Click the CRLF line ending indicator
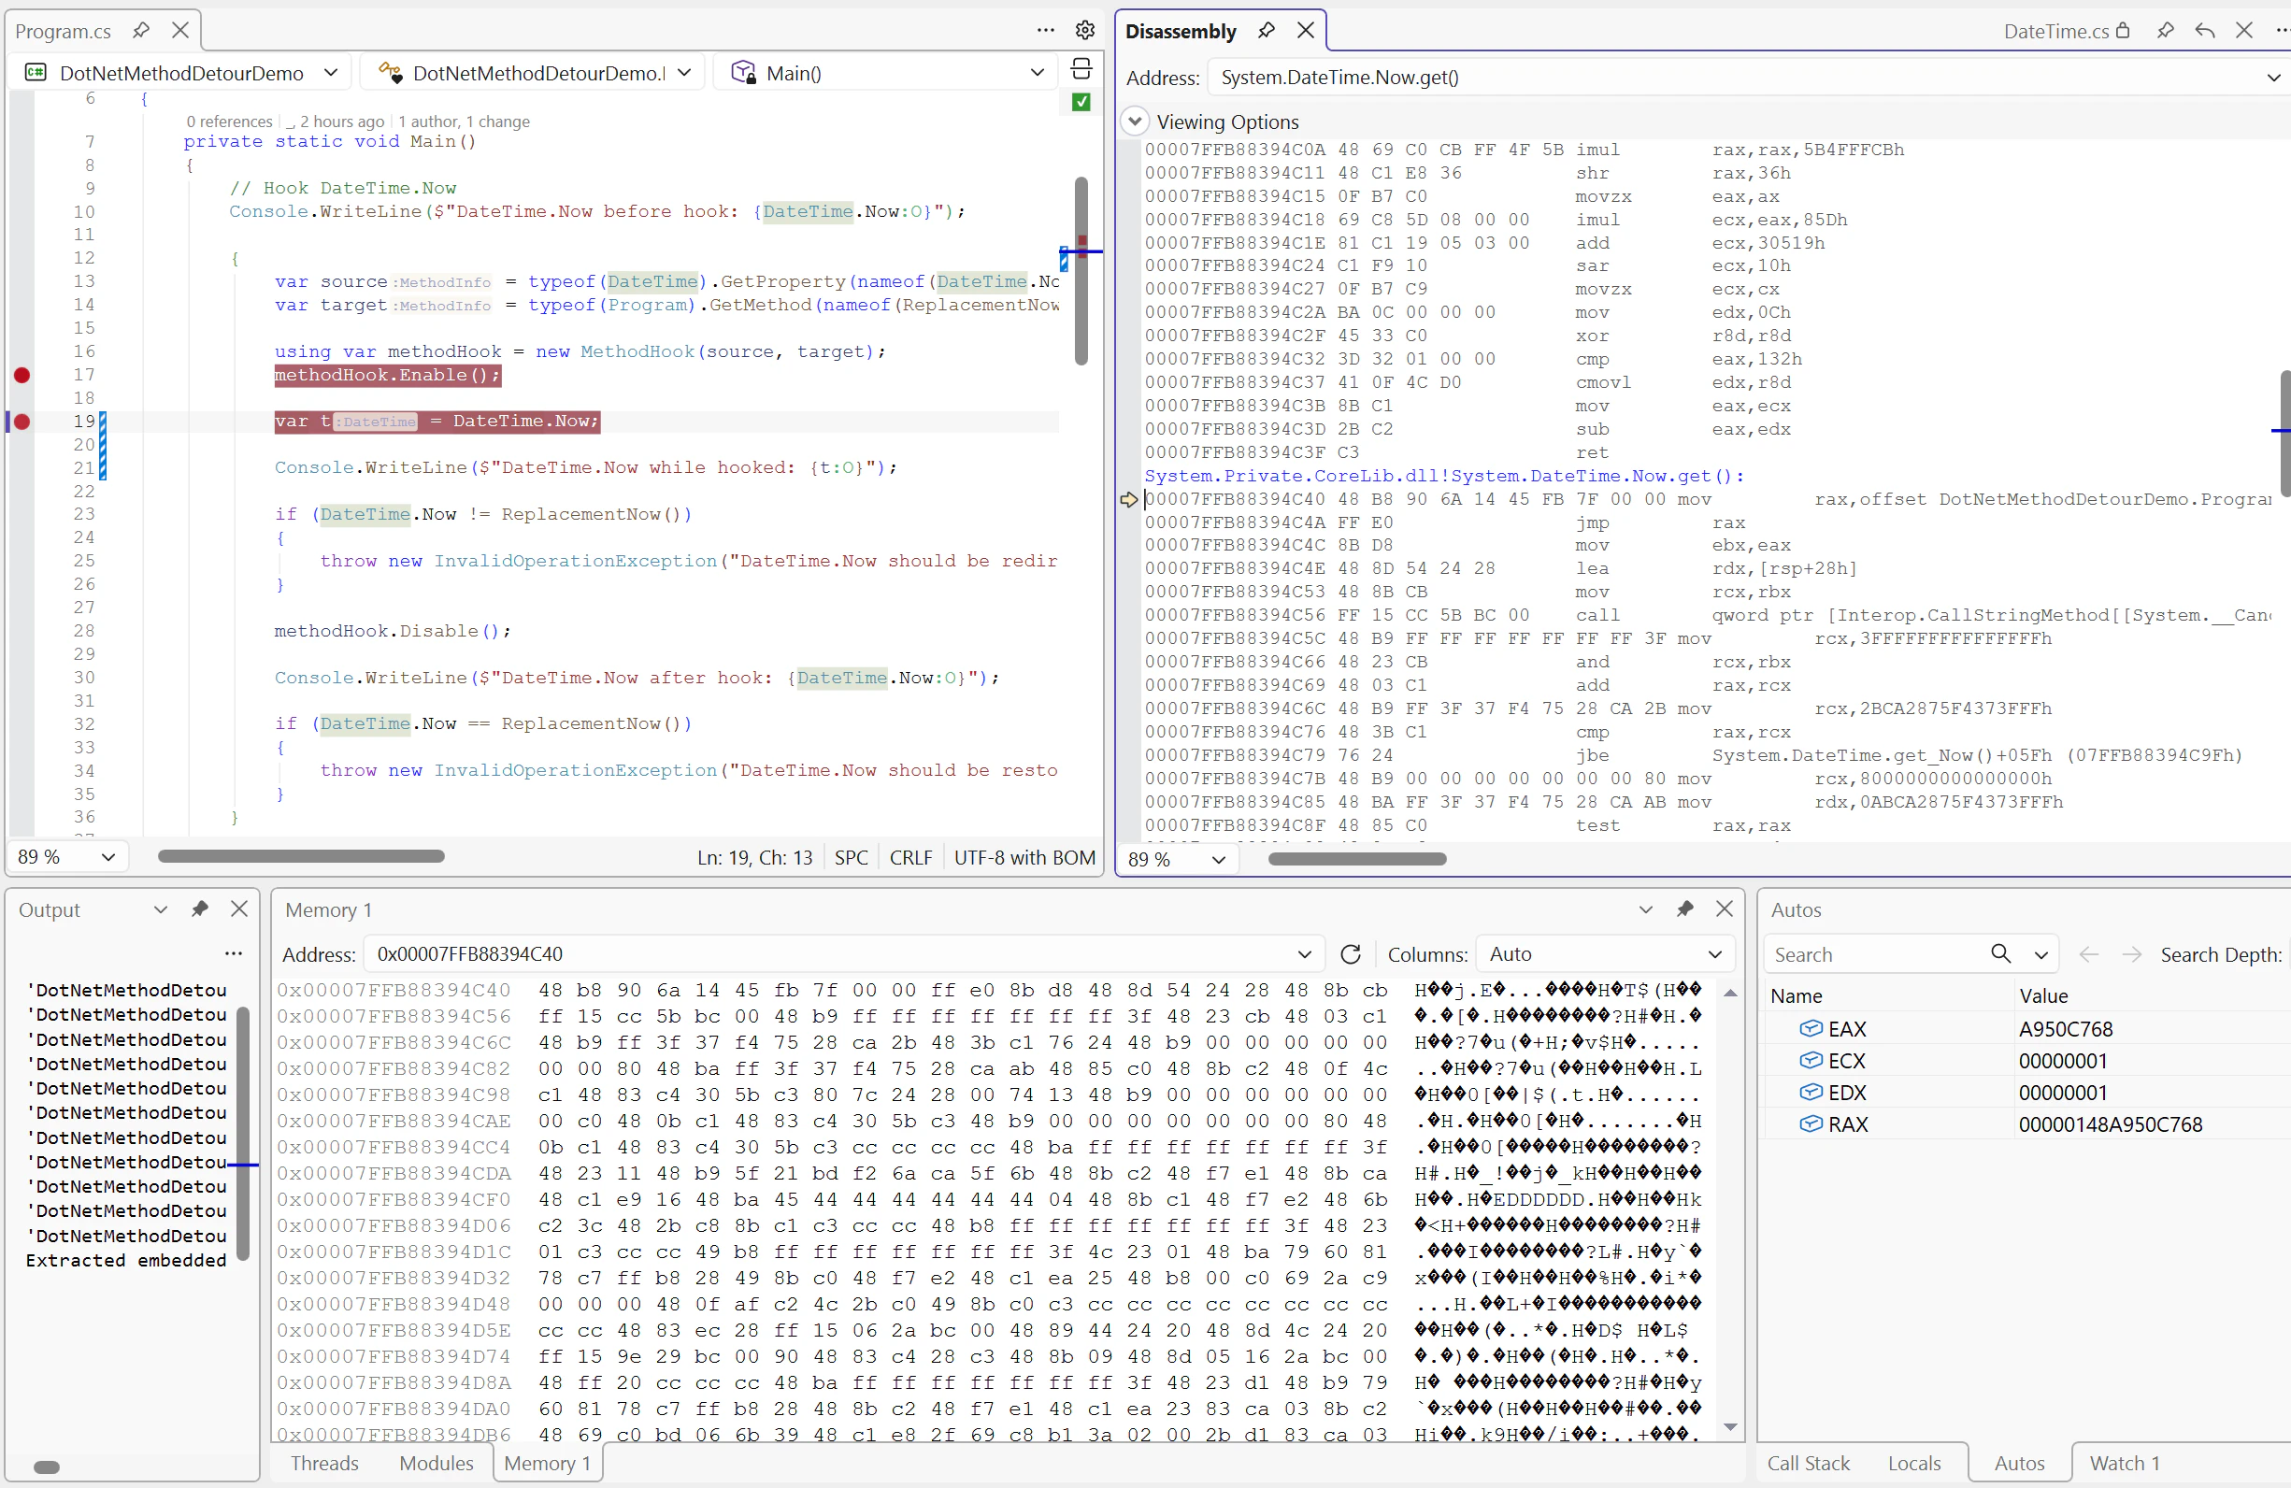The width and height of the screenshot is (2291, 1488). 910,858
